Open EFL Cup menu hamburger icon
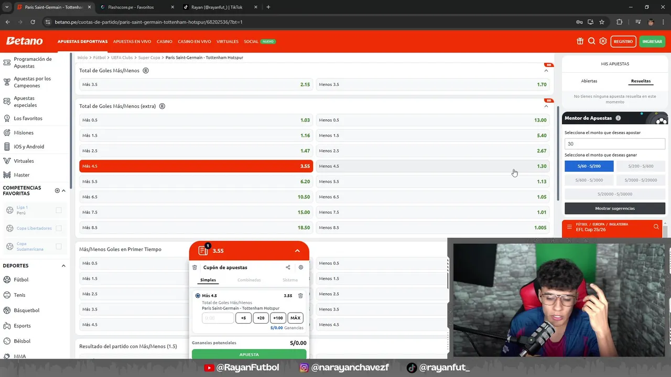 point(569,227)
